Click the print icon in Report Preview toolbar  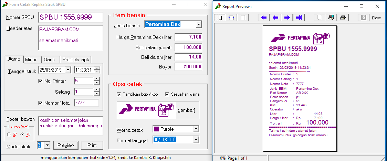[343, 18]
